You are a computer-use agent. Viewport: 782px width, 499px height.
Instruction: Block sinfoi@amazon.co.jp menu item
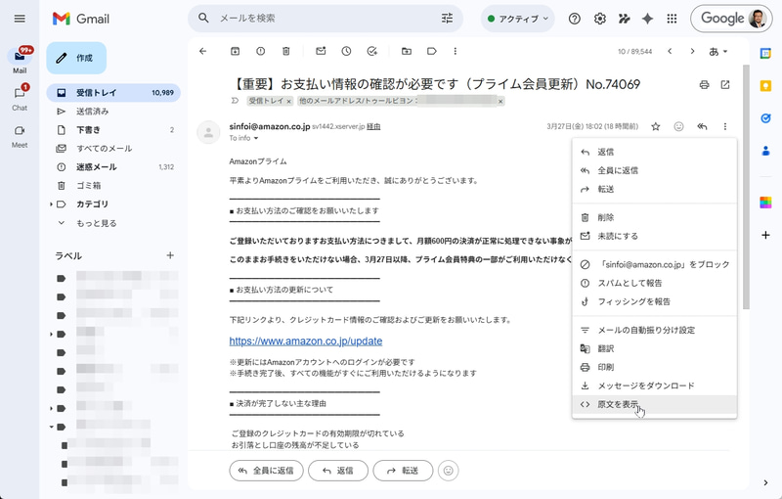(x=654, y=264)
